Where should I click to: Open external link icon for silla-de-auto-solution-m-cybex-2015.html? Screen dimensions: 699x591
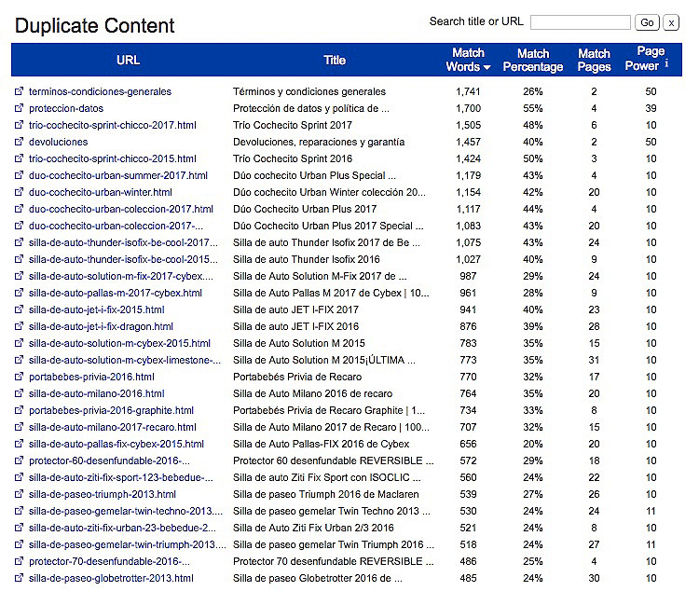point(19,343)
